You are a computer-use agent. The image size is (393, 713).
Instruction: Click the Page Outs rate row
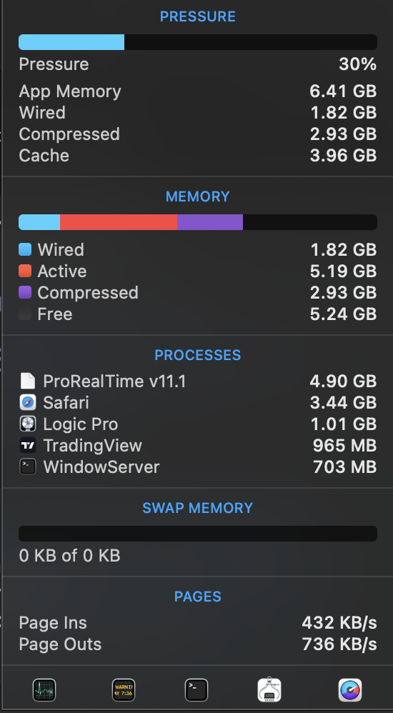tap(198, 644)
